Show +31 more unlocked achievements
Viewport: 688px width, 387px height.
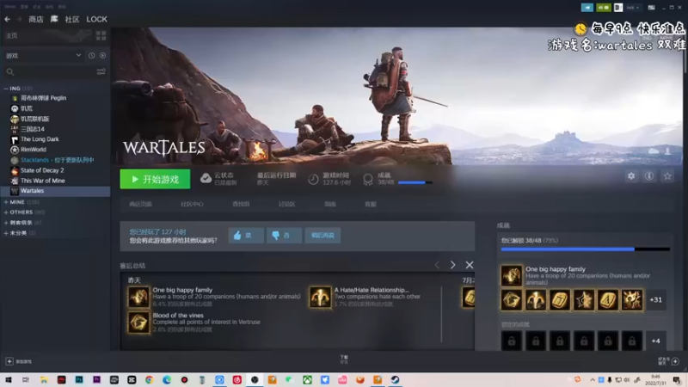[x=656, y=300]
